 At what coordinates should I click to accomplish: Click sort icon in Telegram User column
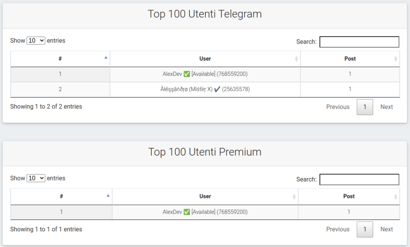click(x=296, y=59)
